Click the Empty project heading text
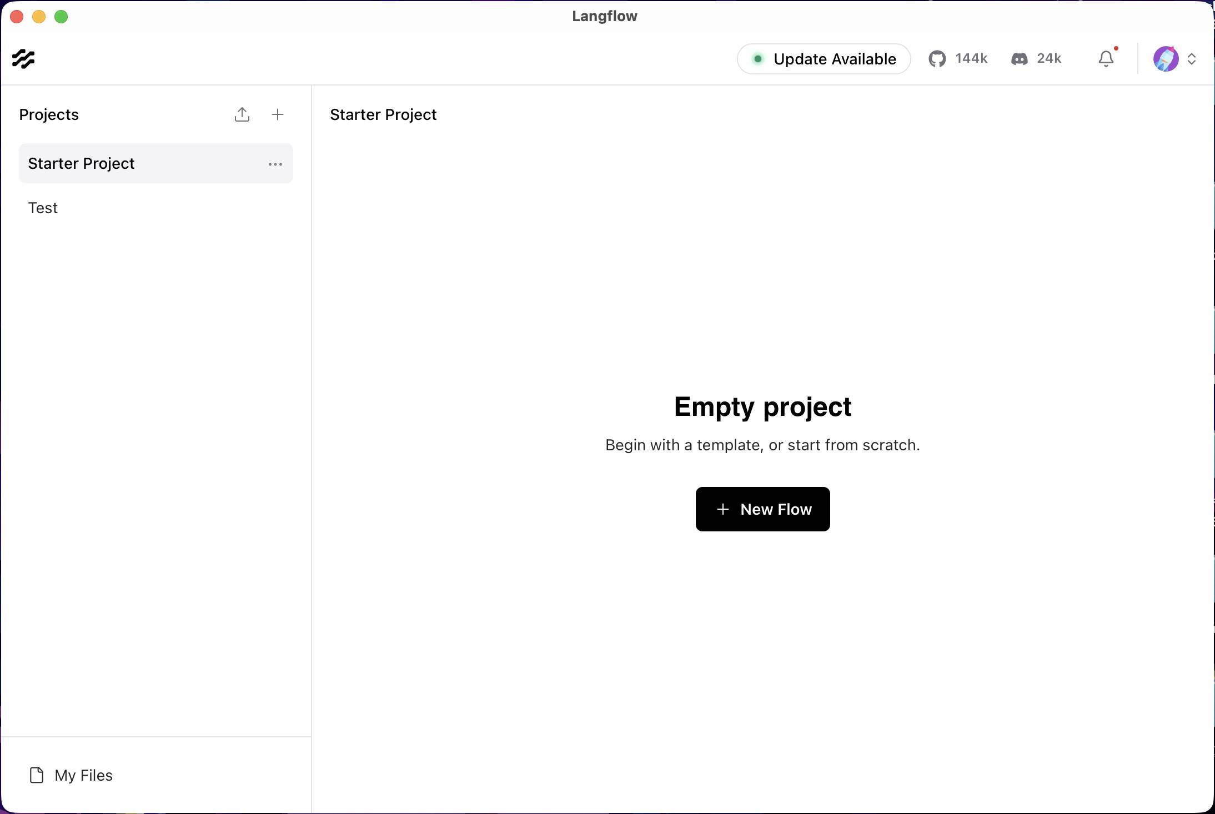 point(762,407)
